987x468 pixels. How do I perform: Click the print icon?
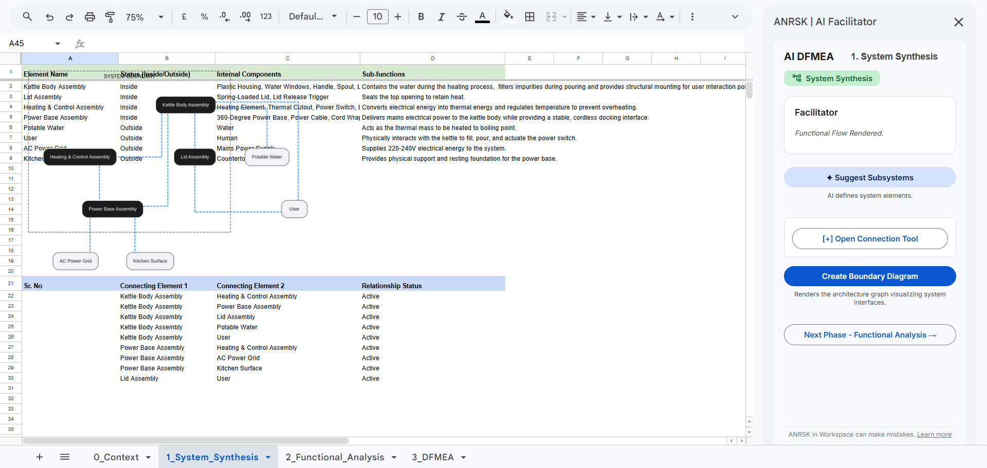(x=90, y=17)
